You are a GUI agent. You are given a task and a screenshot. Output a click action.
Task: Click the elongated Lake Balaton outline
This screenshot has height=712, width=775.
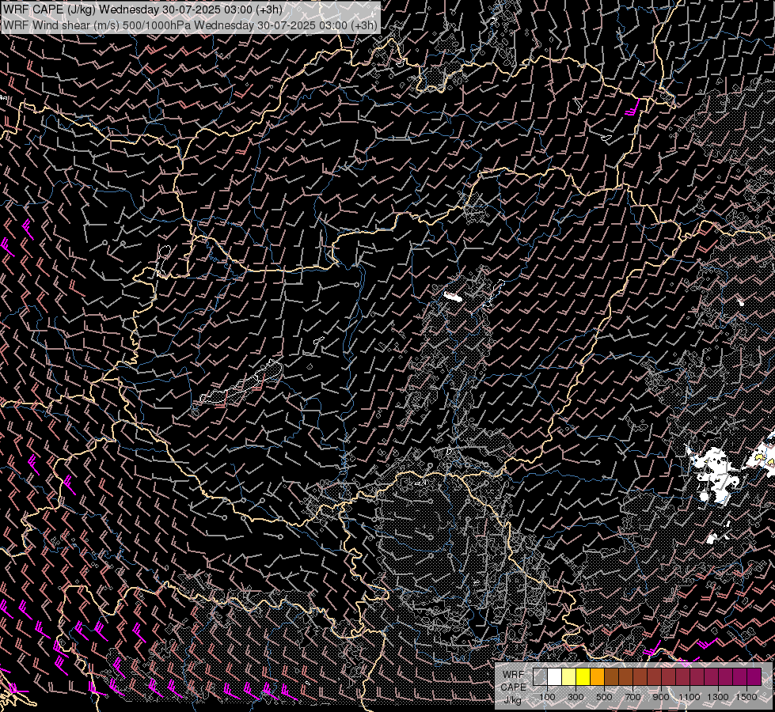click(x=242, y=382)
